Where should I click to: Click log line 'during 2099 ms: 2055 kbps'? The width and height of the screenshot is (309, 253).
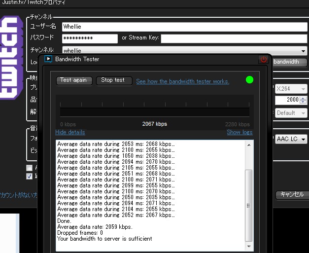coord(116,185)
